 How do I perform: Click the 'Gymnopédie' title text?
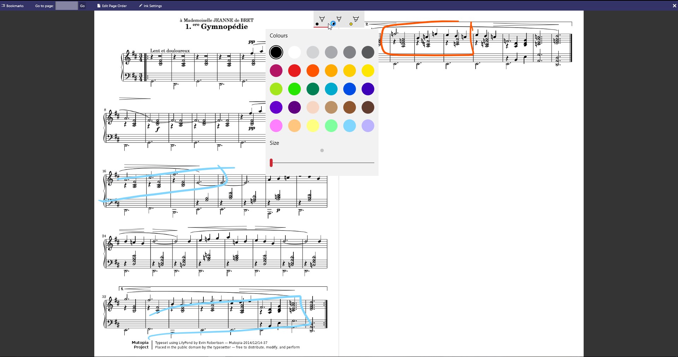pyautogui.click(x=224, y=27)
